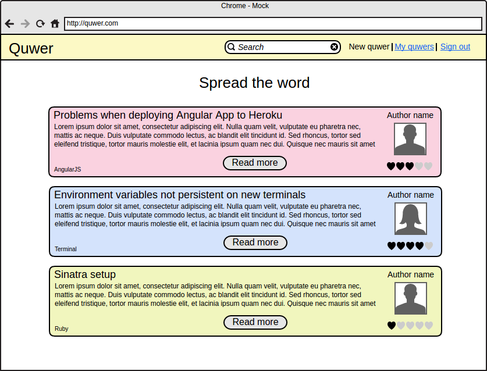Image resolution: width=487 pixels, height=371 pixels.
Task: Click the fourth heart on the Environment variables post
Action: point(420,246)
